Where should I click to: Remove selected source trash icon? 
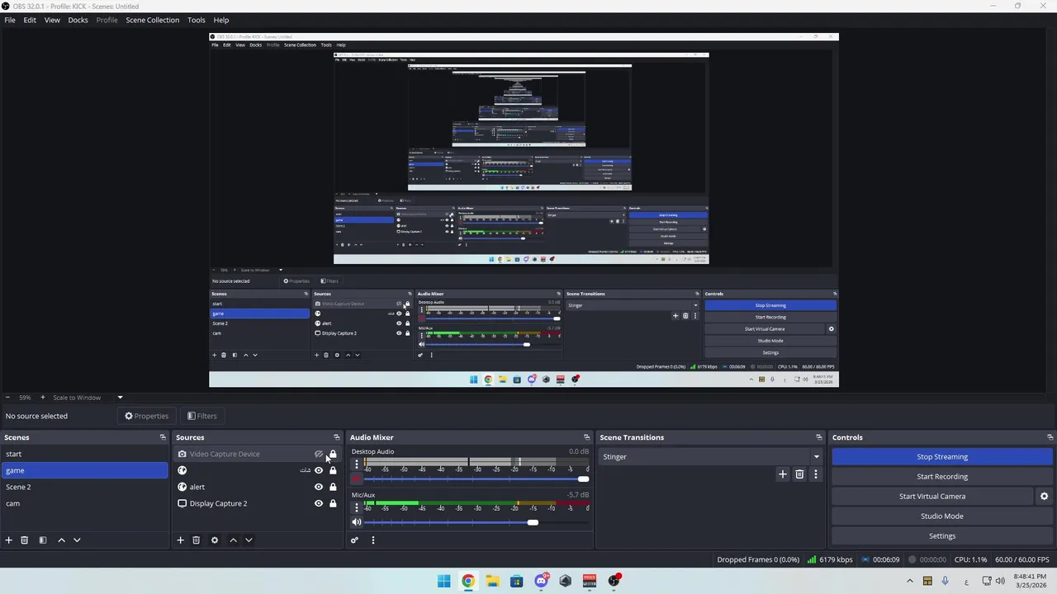click(x=196, y=540)
